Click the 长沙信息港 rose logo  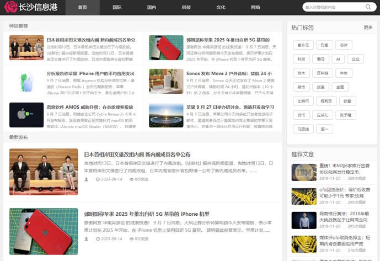(10, 7)
